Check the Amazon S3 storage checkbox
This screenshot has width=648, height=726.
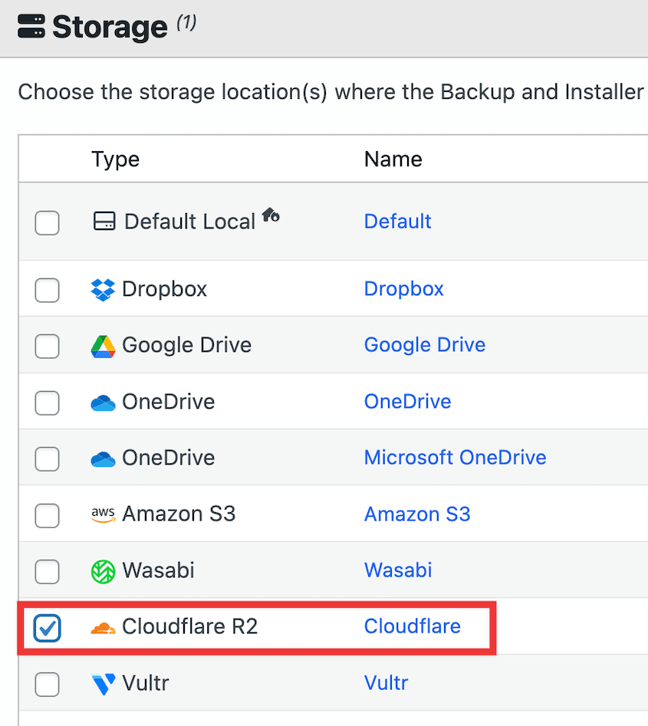pos(48,515)
